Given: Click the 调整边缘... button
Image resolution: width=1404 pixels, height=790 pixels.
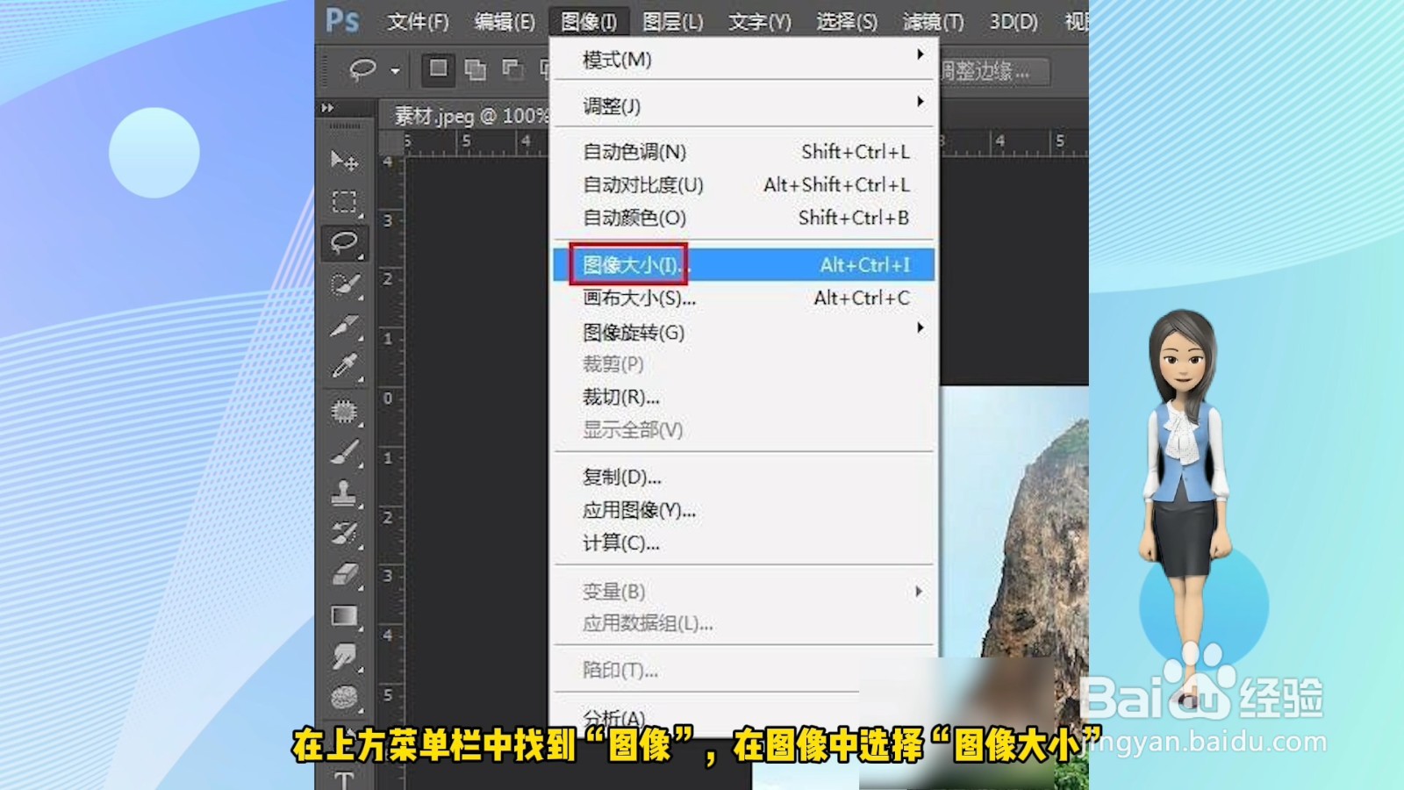Looking at the screenshot, I should point(994,71).
